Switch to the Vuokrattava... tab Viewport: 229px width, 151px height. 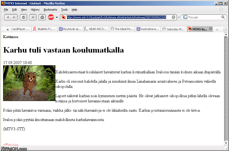pyautogui.click(x=148, y=29)
